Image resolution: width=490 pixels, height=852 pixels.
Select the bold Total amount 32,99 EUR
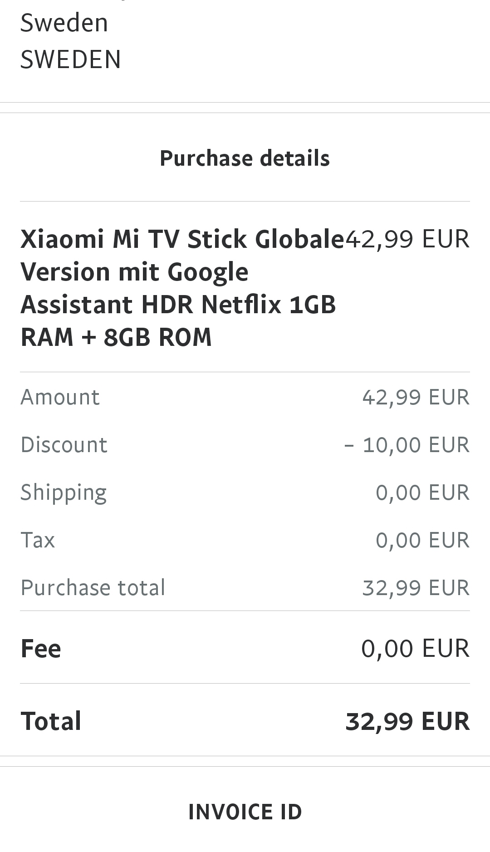pos(407,721)
